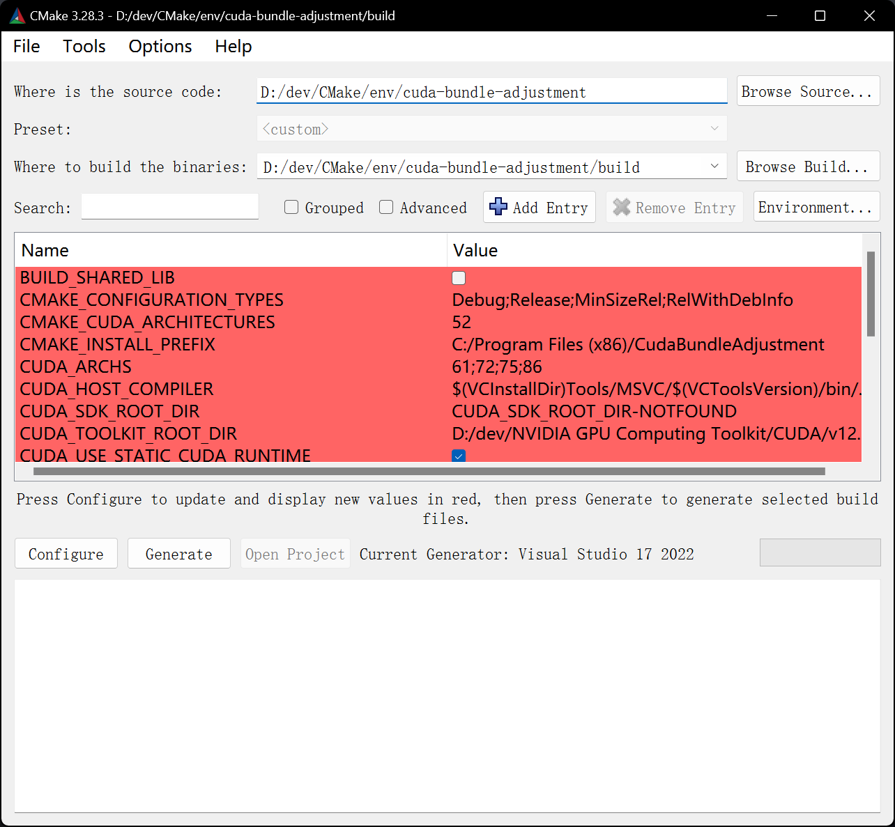Toggle the Grouped checkbox
The width and height of the screenshot is (895, 827).
[291, 207]
